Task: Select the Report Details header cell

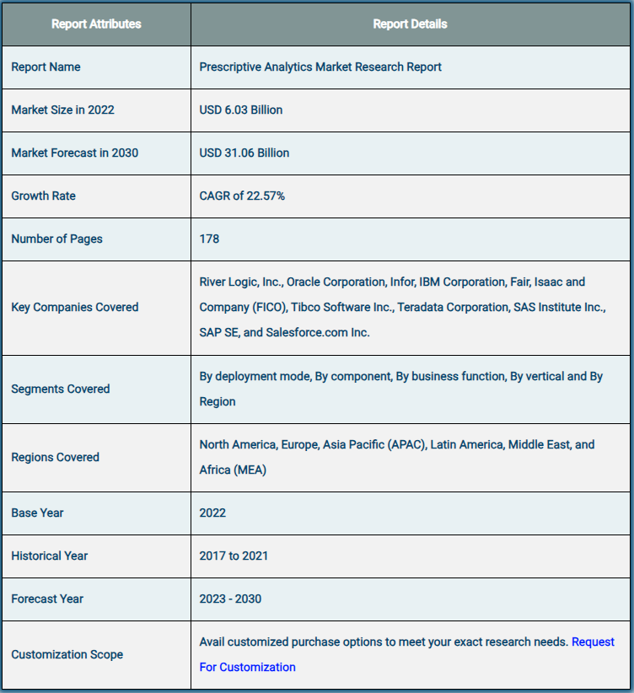Action: click(x=411, y=24)
